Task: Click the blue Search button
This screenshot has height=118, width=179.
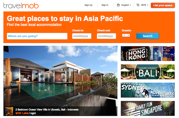Action: [x=148, y=36]
